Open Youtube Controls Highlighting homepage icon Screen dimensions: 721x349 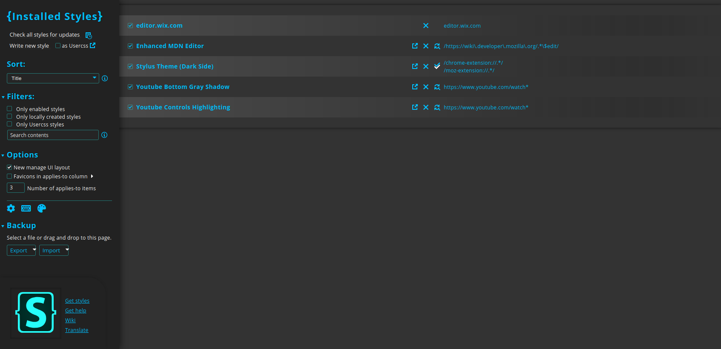point(415,107)
